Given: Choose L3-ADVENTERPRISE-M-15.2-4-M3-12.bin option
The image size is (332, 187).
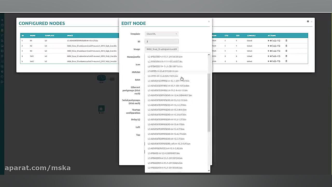Looking at the screenshot, I should coord(168,90).
